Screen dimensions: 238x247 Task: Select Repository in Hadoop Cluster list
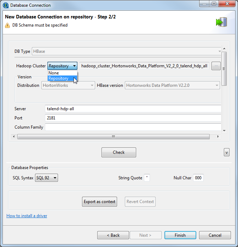tap(62, 78)
